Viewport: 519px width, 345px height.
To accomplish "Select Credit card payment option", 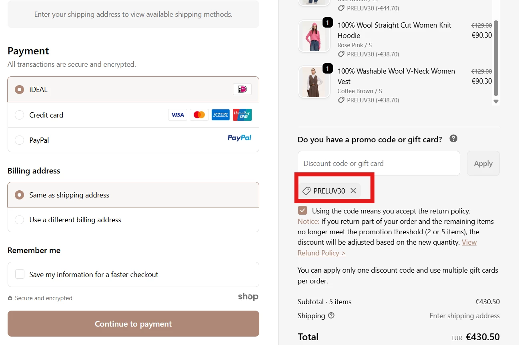I will point(19,115).
